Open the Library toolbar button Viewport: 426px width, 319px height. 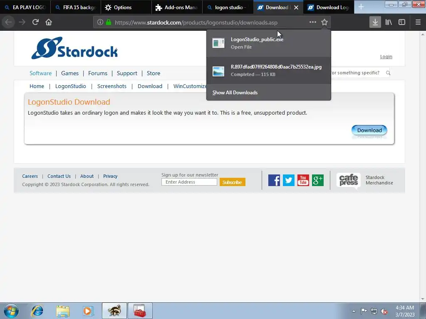pyautogui.click(x=389, y=22)
